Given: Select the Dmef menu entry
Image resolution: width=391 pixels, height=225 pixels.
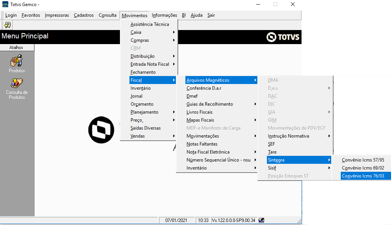Looking at the screenshot, I should (222, 96).
